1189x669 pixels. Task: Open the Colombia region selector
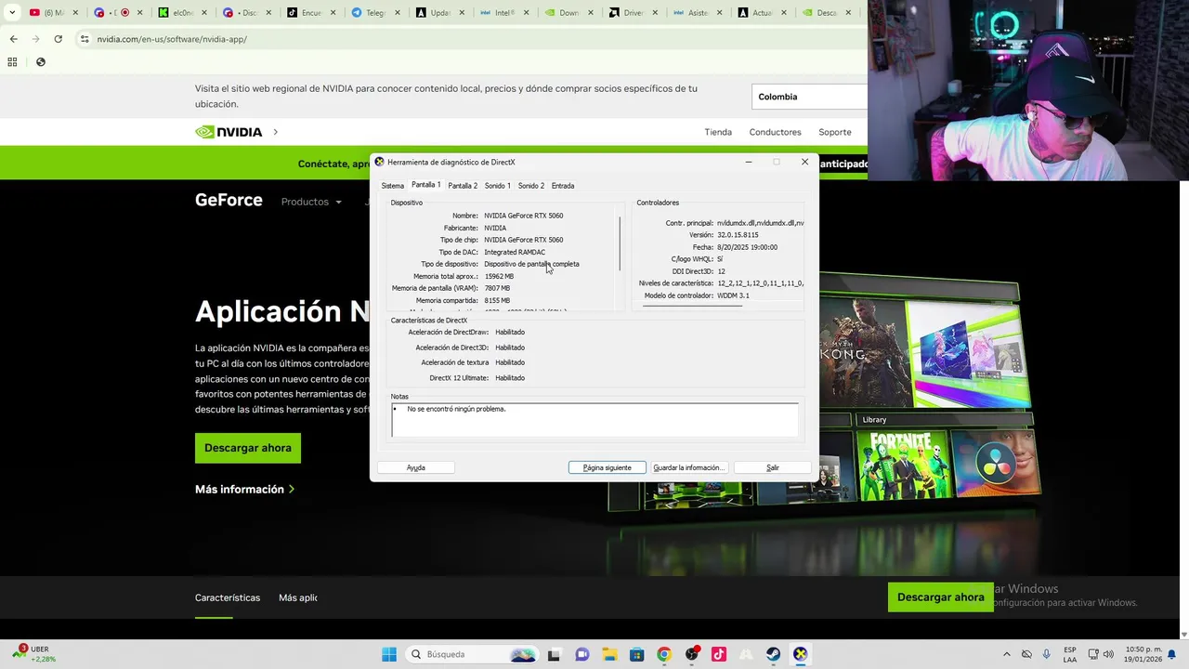[808, 97]
